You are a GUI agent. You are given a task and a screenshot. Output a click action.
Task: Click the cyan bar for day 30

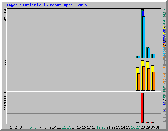pyautogui.click(x=154, y=56)
